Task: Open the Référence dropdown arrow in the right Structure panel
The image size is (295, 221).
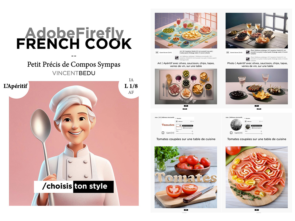Action: click(x=262, y=121)
